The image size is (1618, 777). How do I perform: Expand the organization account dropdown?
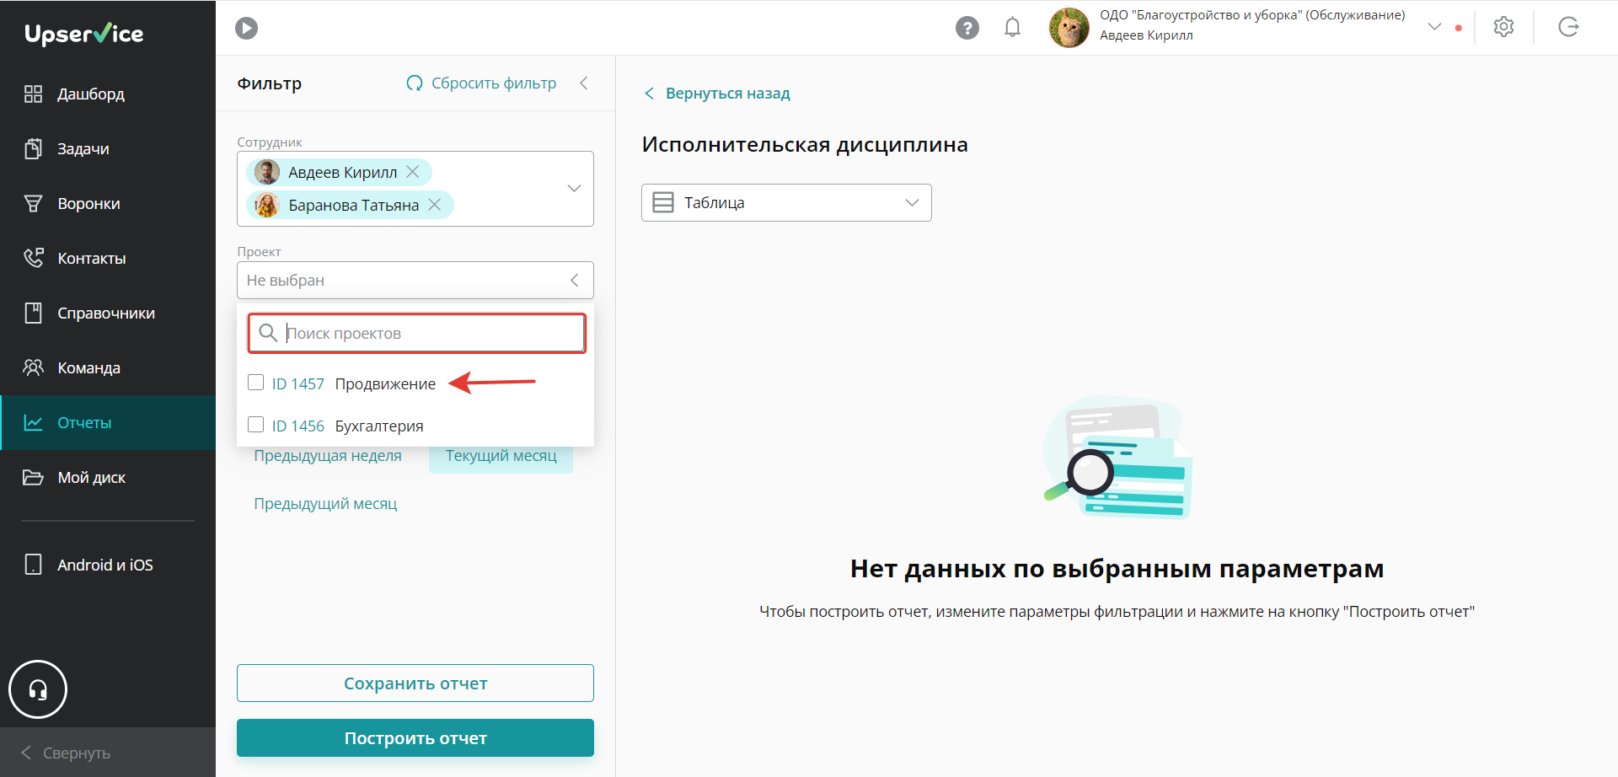pos(1434,27)
